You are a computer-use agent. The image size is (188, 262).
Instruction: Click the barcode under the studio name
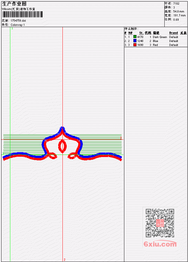click(22, 14)
